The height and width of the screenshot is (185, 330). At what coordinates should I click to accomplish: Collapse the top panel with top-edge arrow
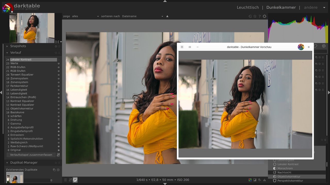coord(165,1)
